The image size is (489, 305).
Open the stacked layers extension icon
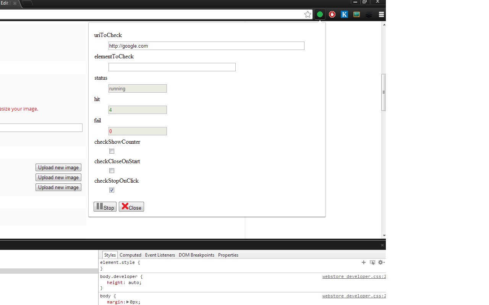[x=369, y=14]
